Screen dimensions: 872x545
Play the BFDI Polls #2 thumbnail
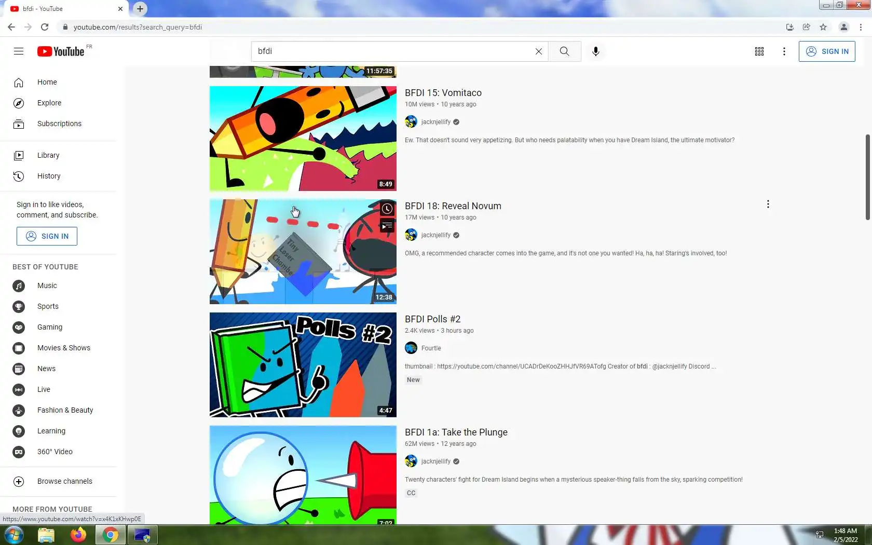pyautogui.click(x=303, y=365)
